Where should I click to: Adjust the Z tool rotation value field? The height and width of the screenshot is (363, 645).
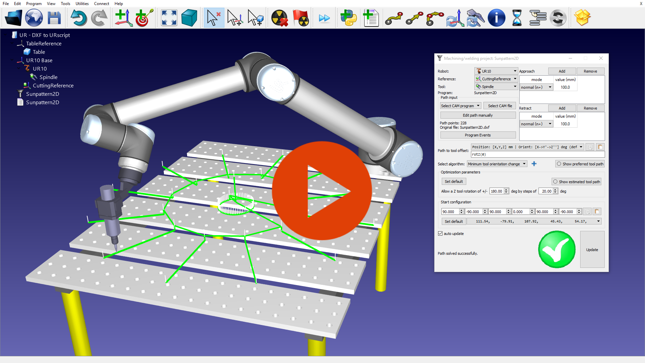(x=496, y=191)
